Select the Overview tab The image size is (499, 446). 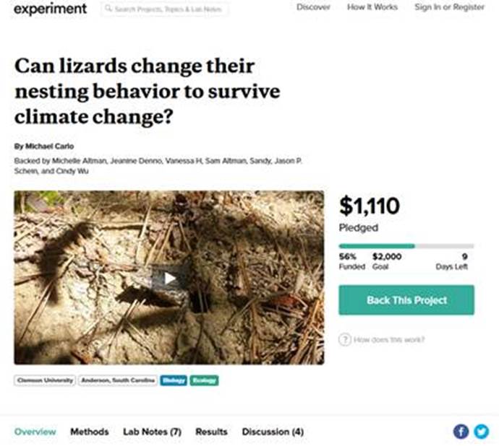[35, 432]
